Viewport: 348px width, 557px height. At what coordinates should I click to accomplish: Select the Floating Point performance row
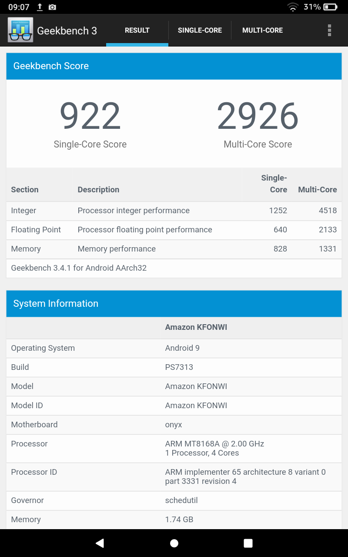pyautogui.click(x=174, y=230)
